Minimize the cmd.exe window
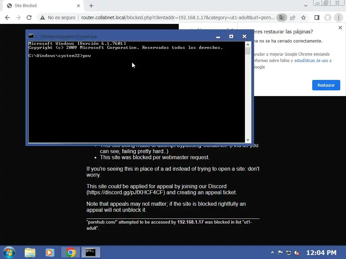 [218, 36]
